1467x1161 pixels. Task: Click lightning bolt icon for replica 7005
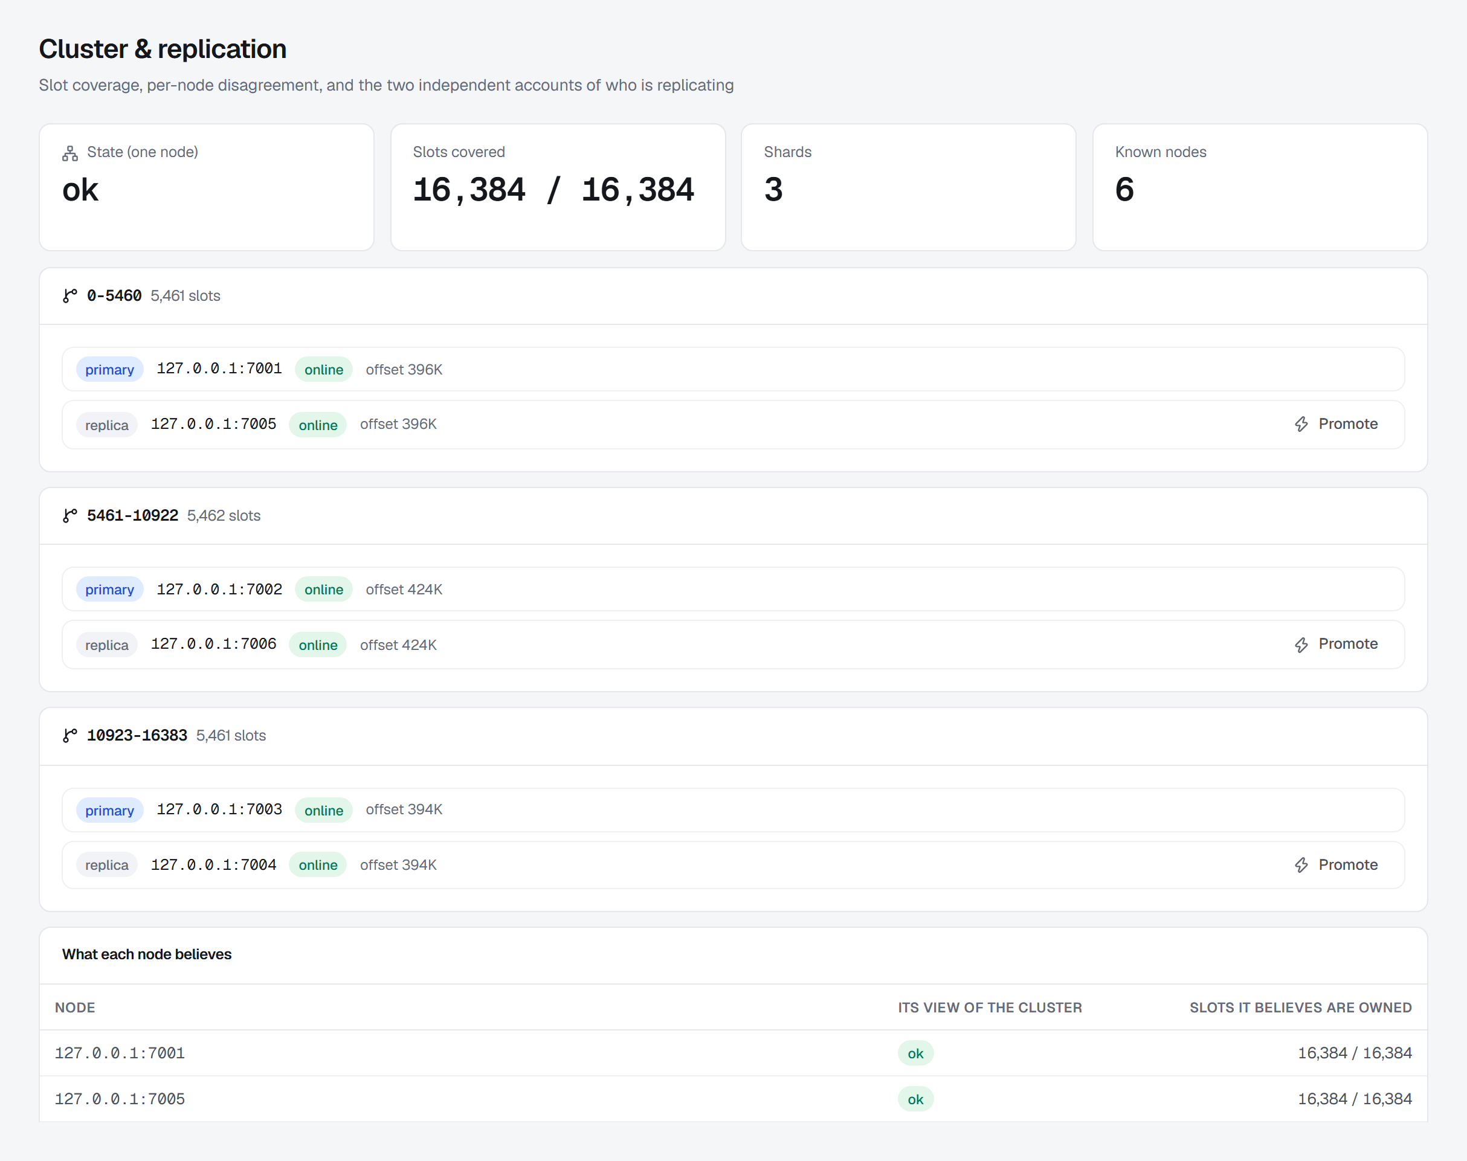click(1301, 424)
